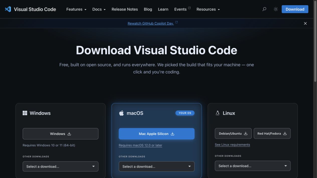Click the Download Visual Studio Code heading

pyautogui.click(x=157, y=50)
